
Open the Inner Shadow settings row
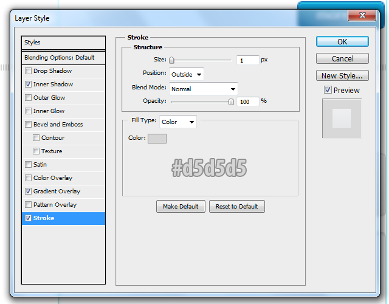click(x=63, y=85)
